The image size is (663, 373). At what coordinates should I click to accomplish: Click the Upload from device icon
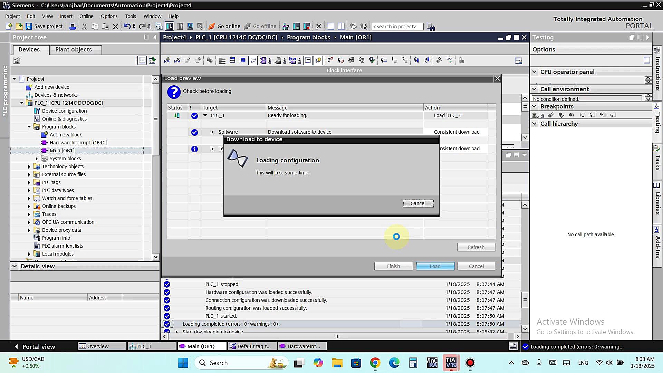180,26
